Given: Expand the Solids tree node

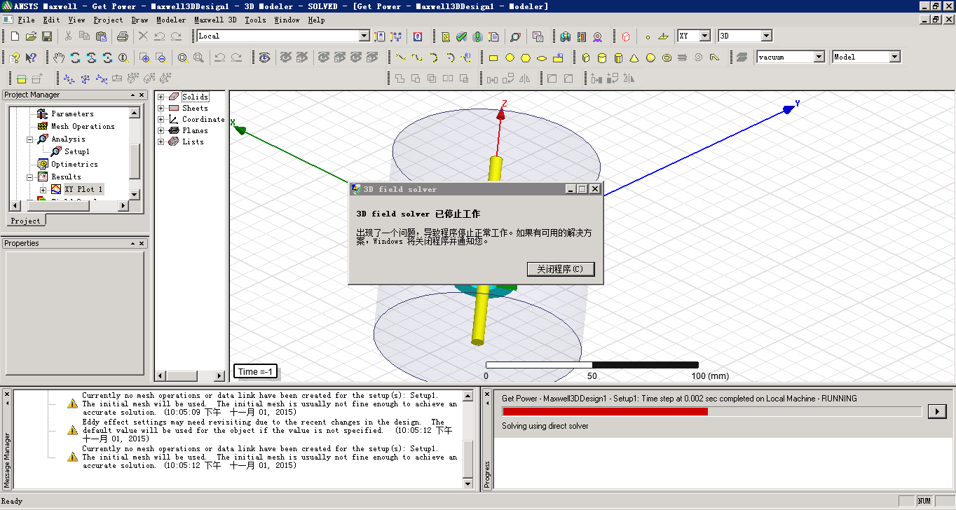Looking at the screenshot, I should [x=161, y=97].
